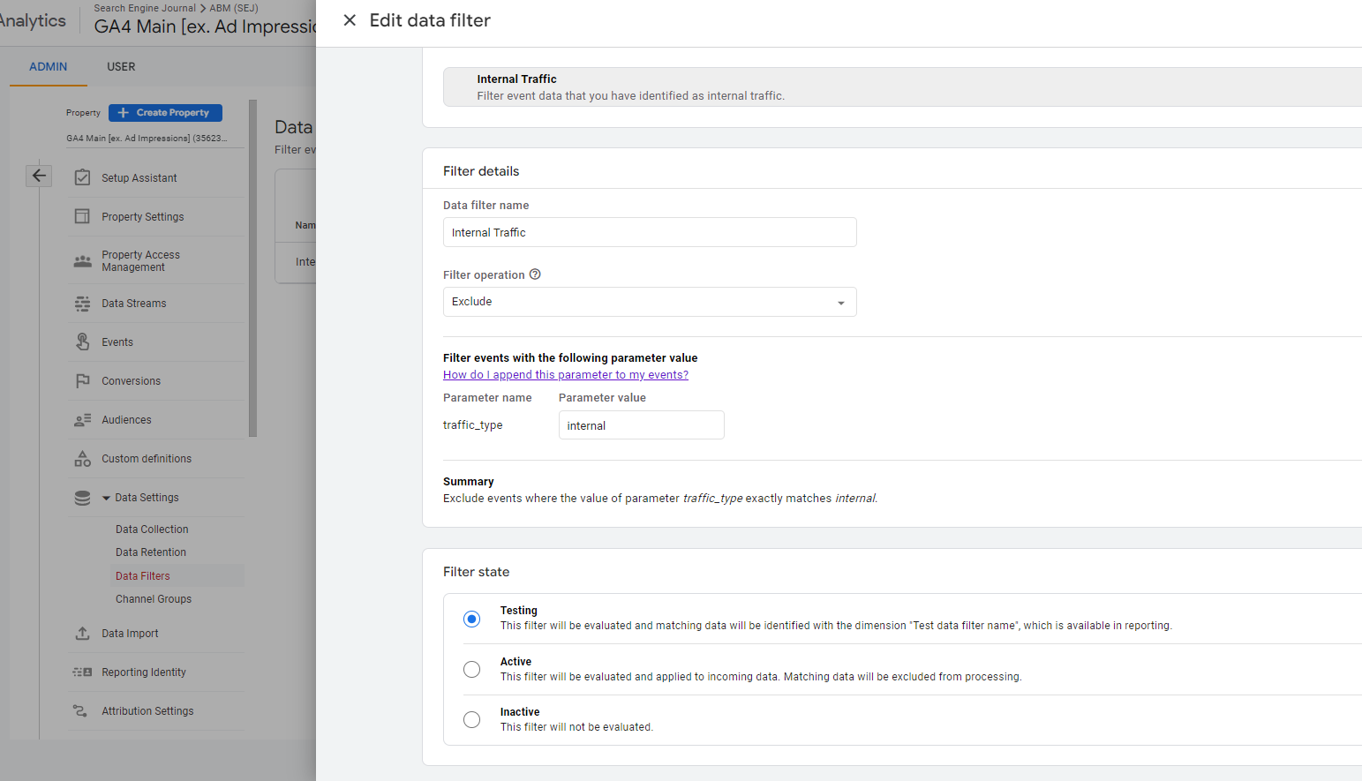Click the Create Property button
Image resolution: width=1362 pixels, height=781 pixels.
(165, 113)
